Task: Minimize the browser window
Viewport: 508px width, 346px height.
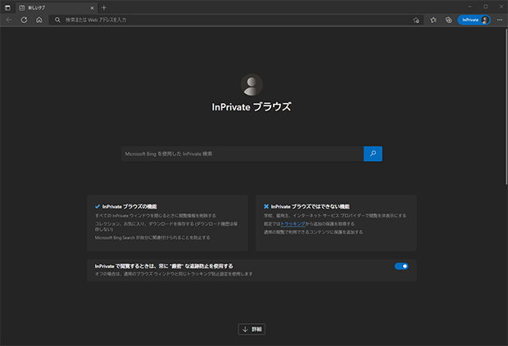Action: tap(469, 7)
